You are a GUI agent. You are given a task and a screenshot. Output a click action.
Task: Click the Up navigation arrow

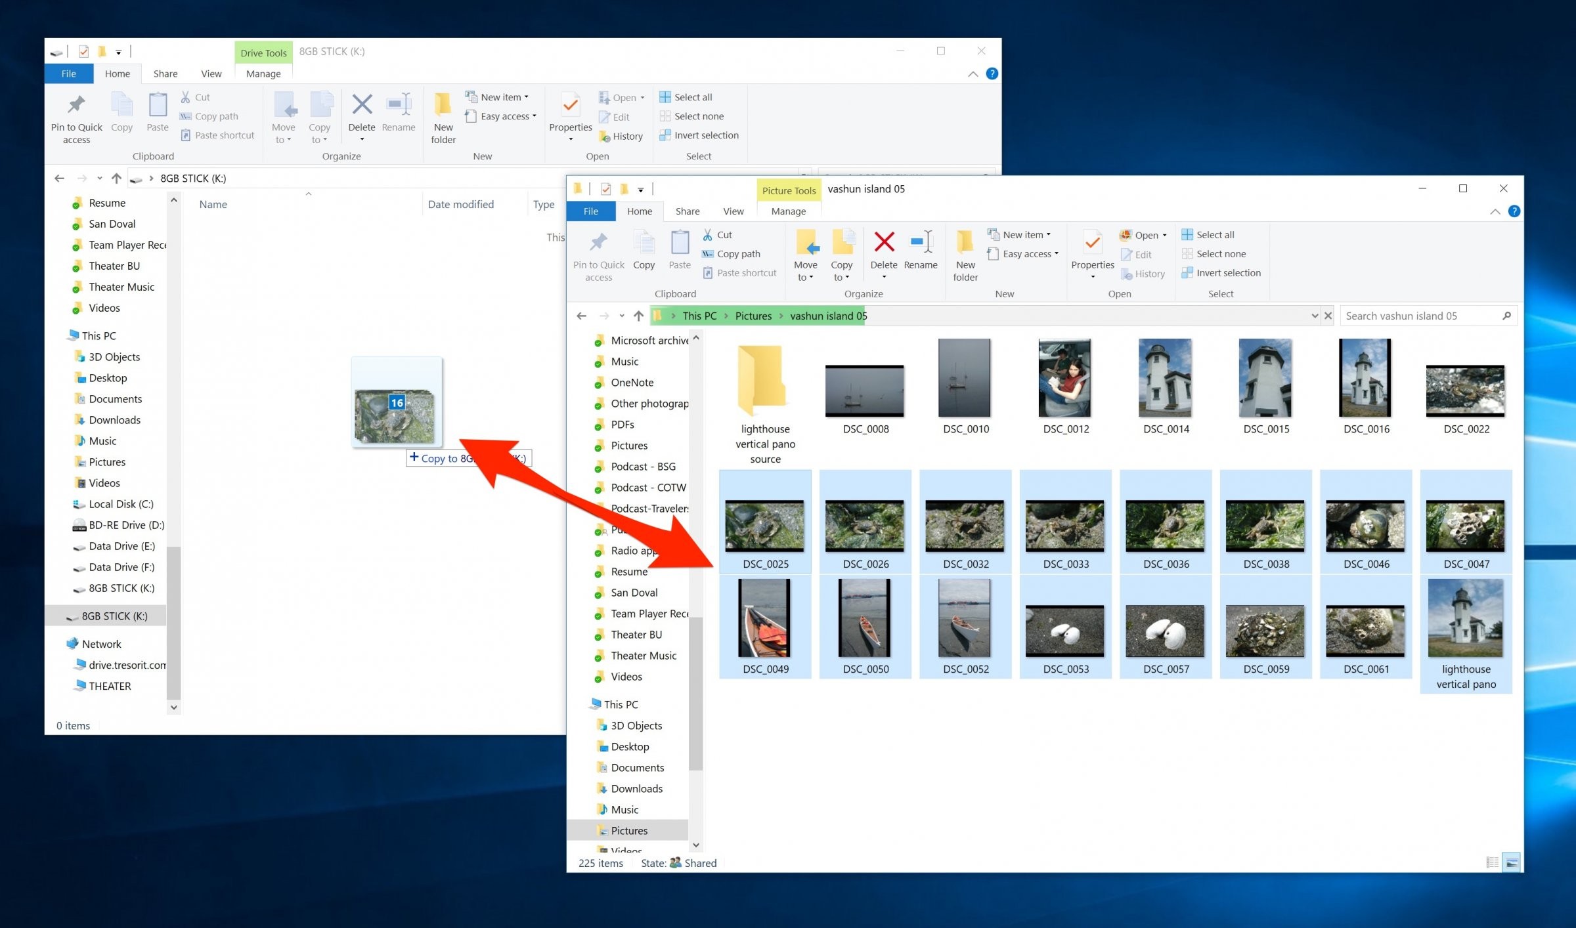(638, 316)
